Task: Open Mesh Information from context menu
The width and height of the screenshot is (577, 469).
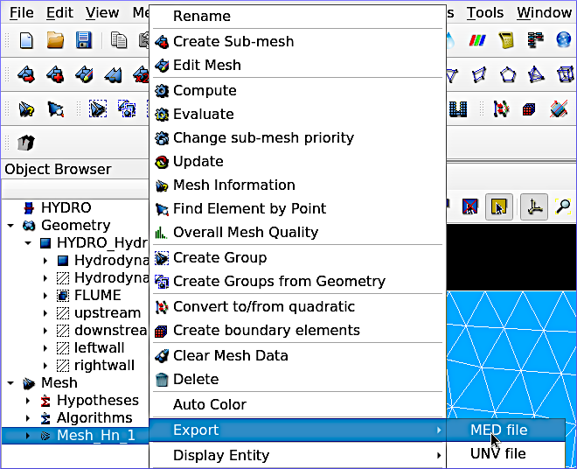Action: tap(298, 185)
